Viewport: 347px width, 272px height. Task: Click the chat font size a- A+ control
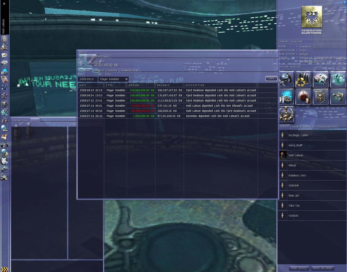73,125
